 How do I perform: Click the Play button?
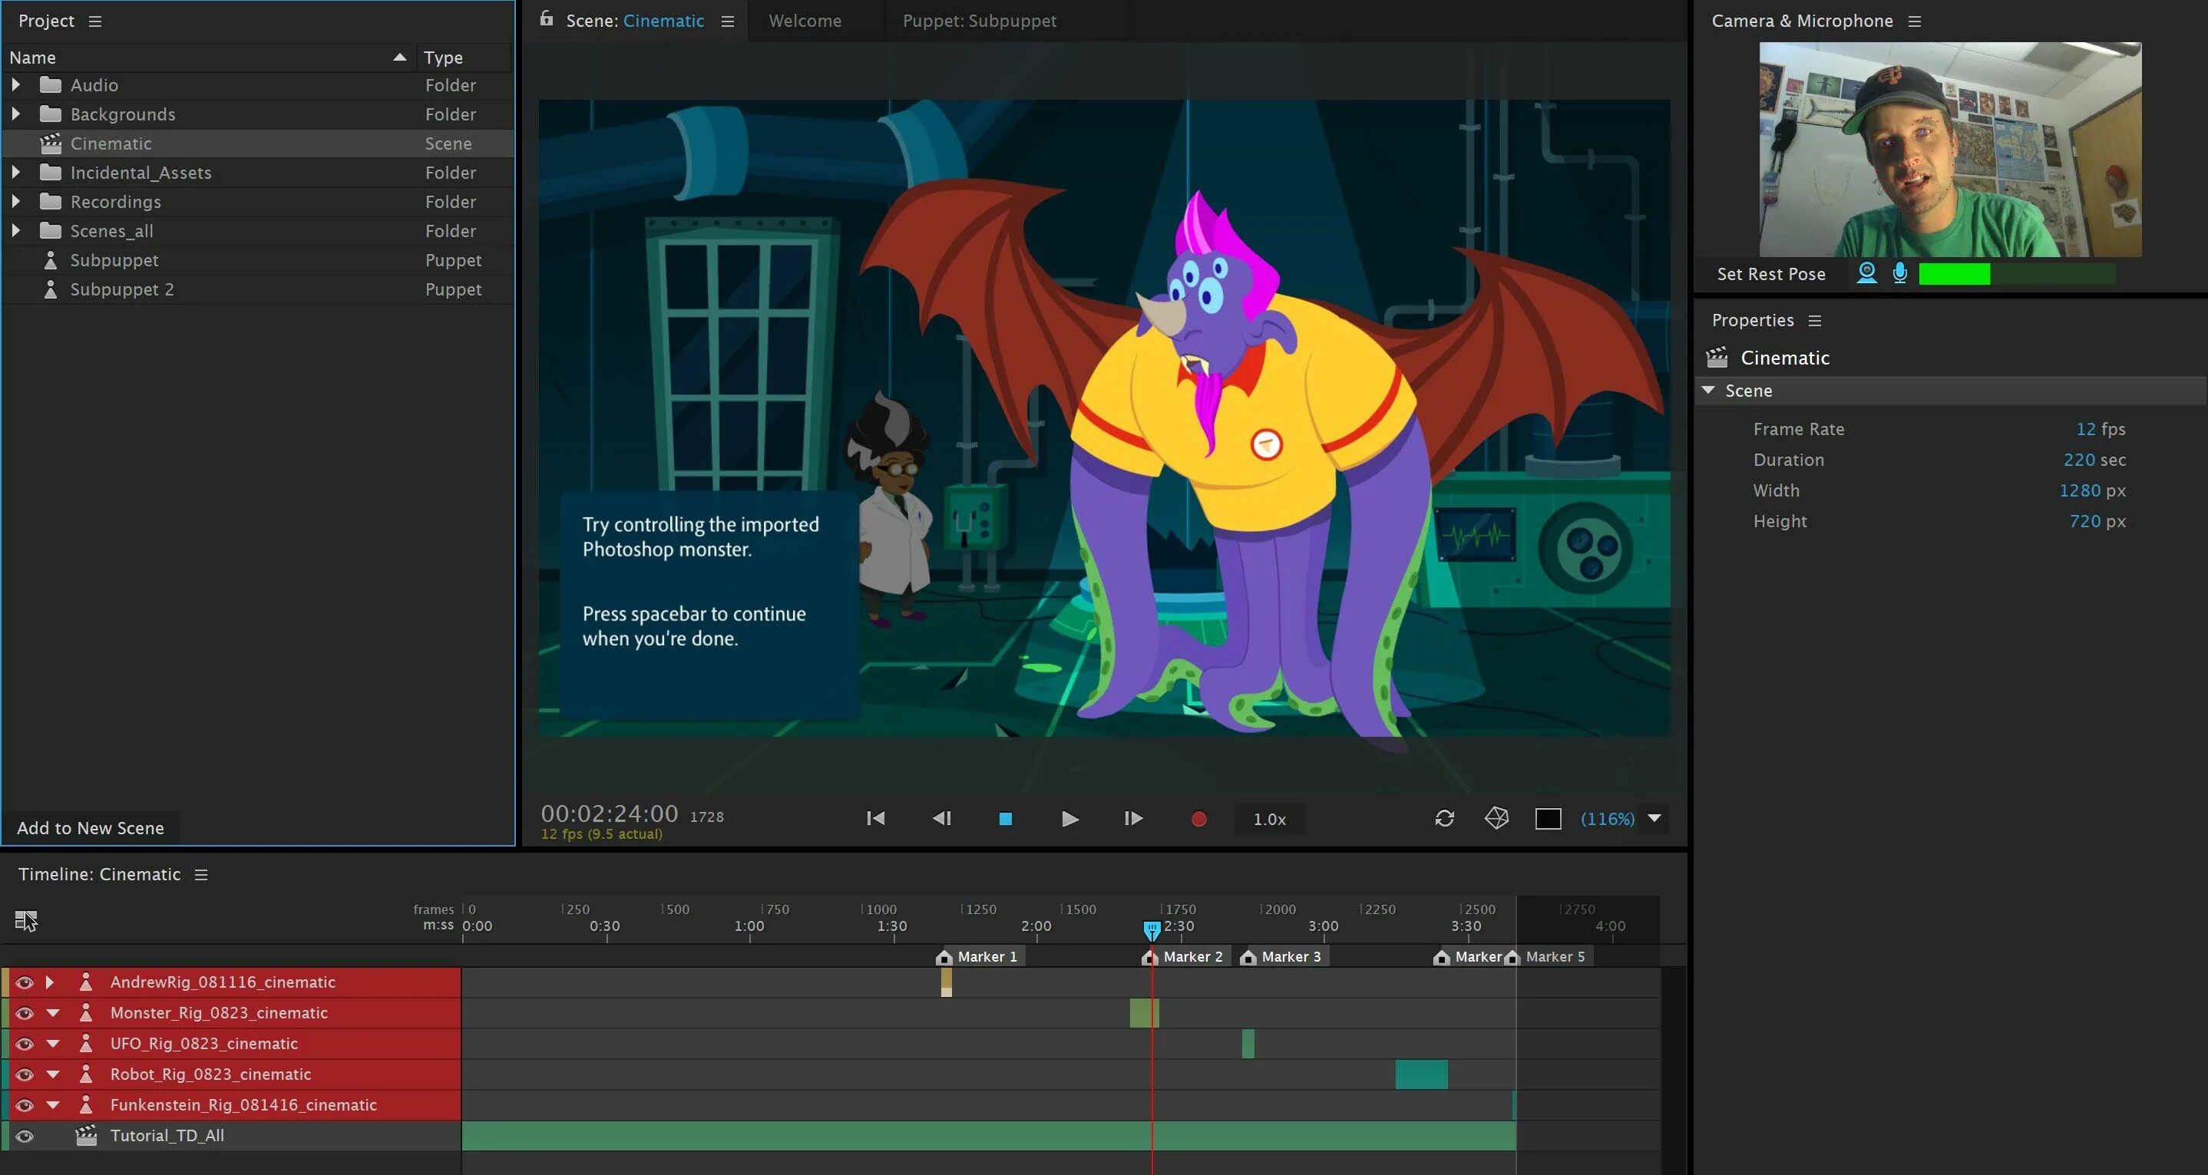(x=1069, y=820)
